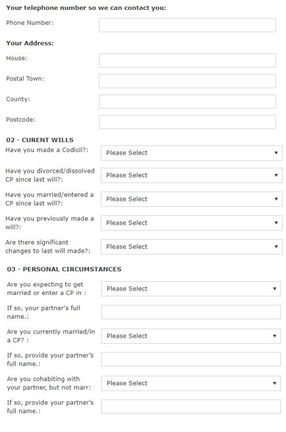Expand the 'Have you previously made a will?' dropdown
This screenshot has width=286, height=432.
click(x=191, y=223)
